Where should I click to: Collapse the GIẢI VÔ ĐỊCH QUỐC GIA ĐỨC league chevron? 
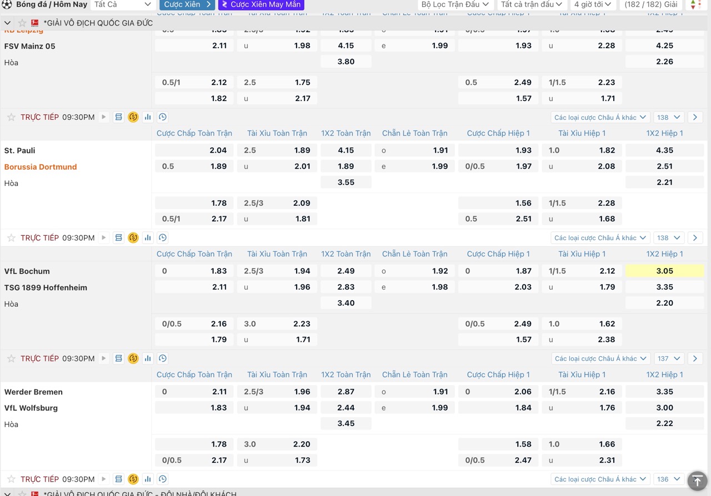point(7,23)
